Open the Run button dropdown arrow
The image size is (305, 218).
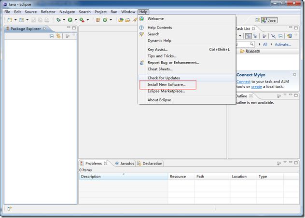[x=76, y=20]
